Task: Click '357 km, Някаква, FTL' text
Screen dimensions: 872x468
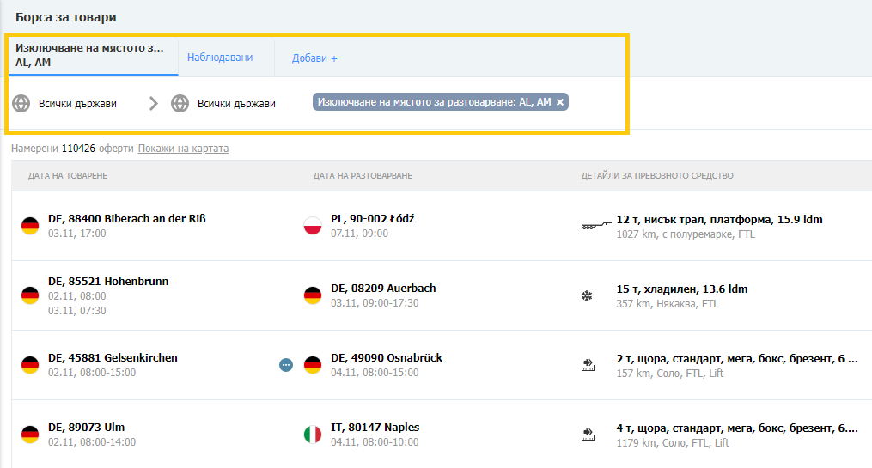Action: tap(668, 304)
